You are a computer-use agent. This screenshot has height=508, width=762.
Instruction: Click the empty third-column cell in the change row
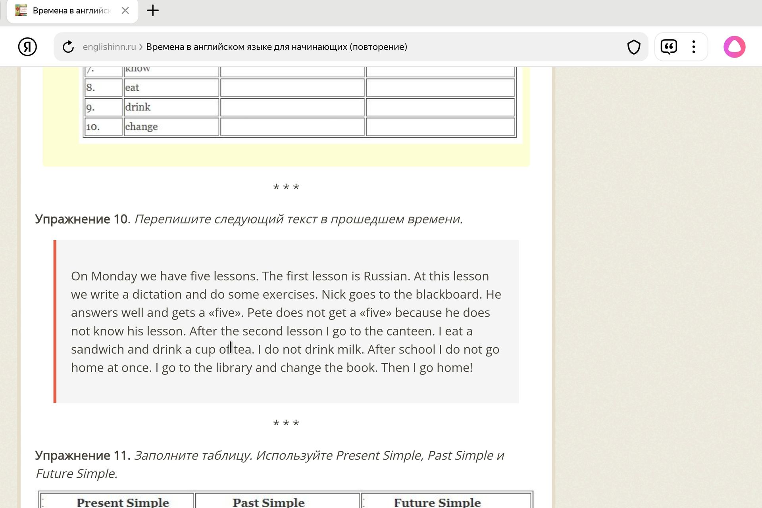coord(440,127)
